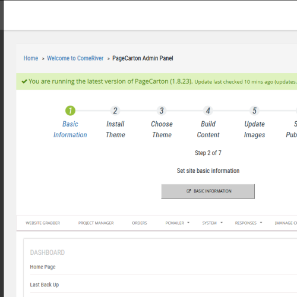
Task: Click the 'Step 2 of 7' text
Action: coord(208,153)
